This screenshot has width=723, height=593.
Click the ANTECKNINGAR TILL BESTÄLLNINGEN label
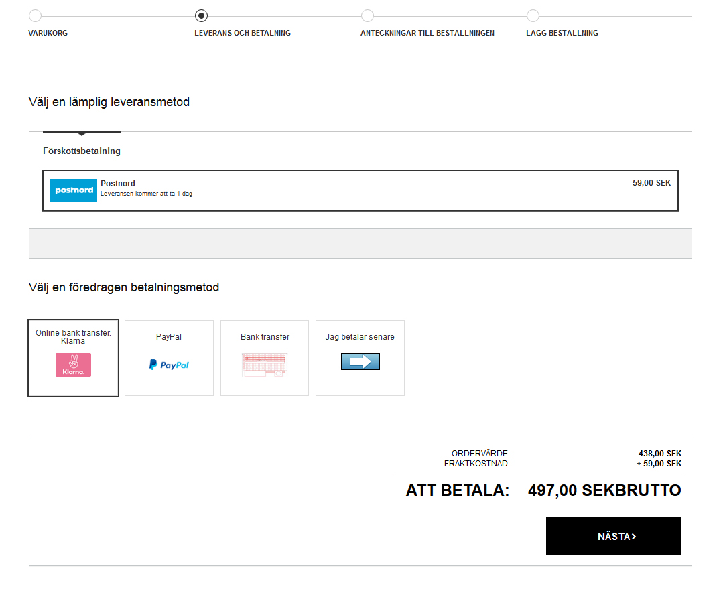428,33
